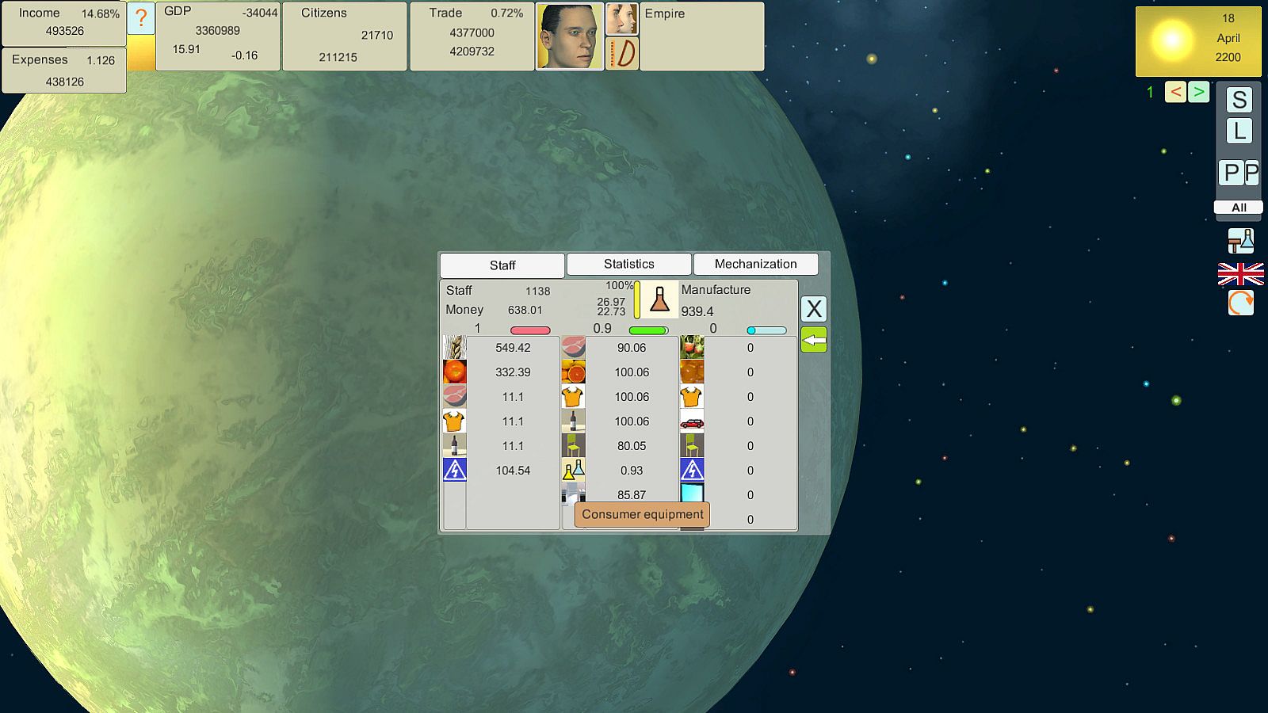Select the All filter button
This screenshot has width=1268, height=713.
pos(1239,208)
